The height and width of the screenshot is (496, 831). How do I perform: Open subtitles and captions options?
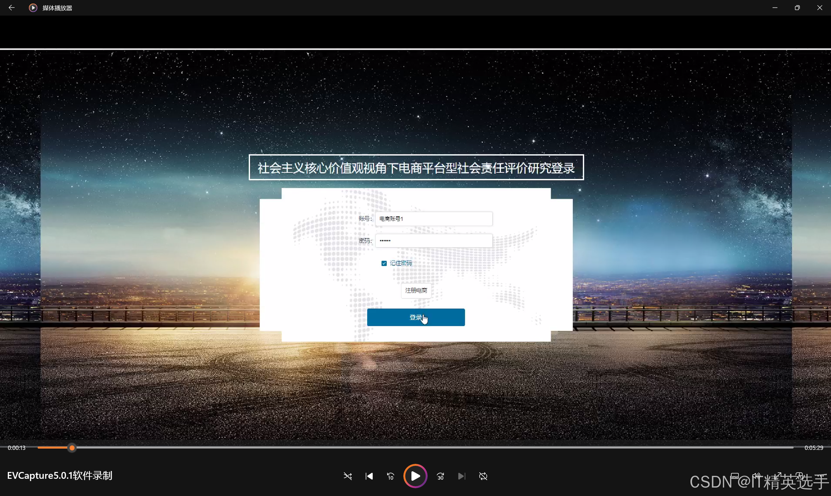(735, 476)
